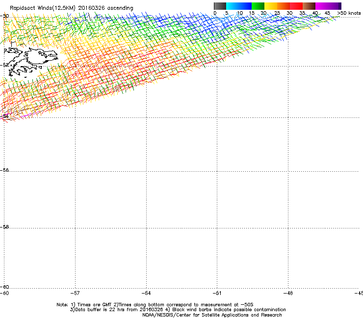
Task: Click the note line '3)Data buffer is 22 hrs'
Action: [178, 310]
